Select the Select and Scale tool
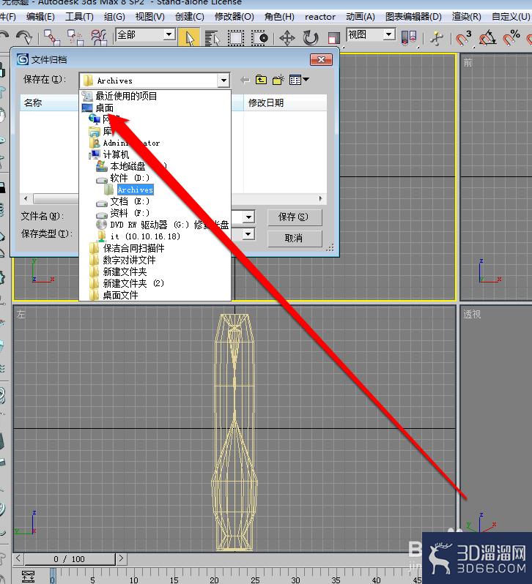532x584 pixels. pyautogui.click(x=333, y=38)
